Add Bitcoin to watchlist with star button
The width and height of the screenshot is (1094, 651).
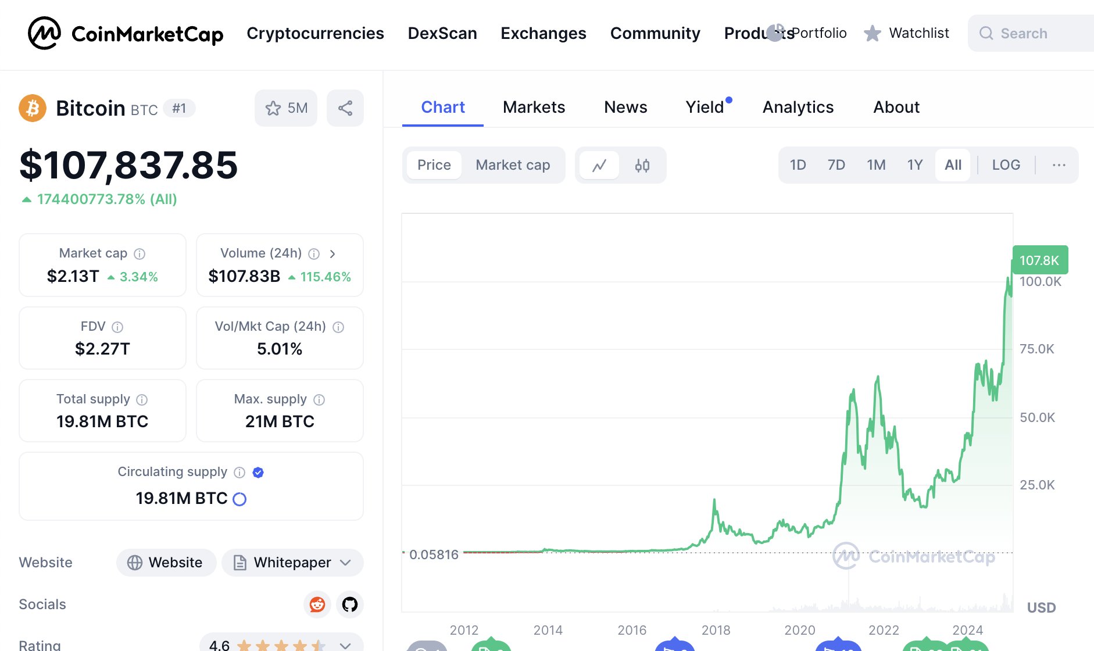(x=285, y=108)
